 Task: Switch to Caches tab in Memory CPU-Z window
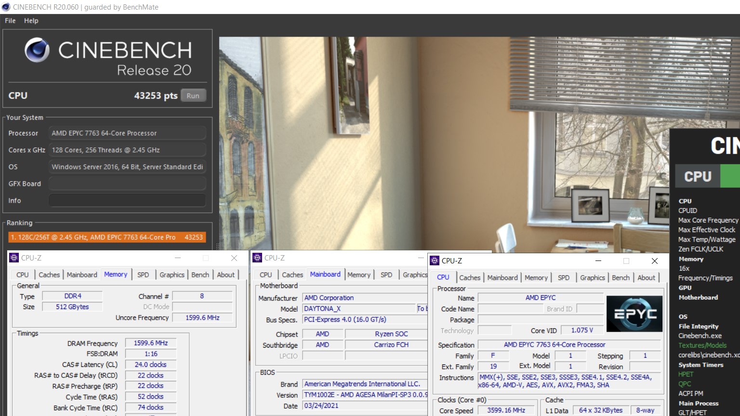click(x=49, y=275)
